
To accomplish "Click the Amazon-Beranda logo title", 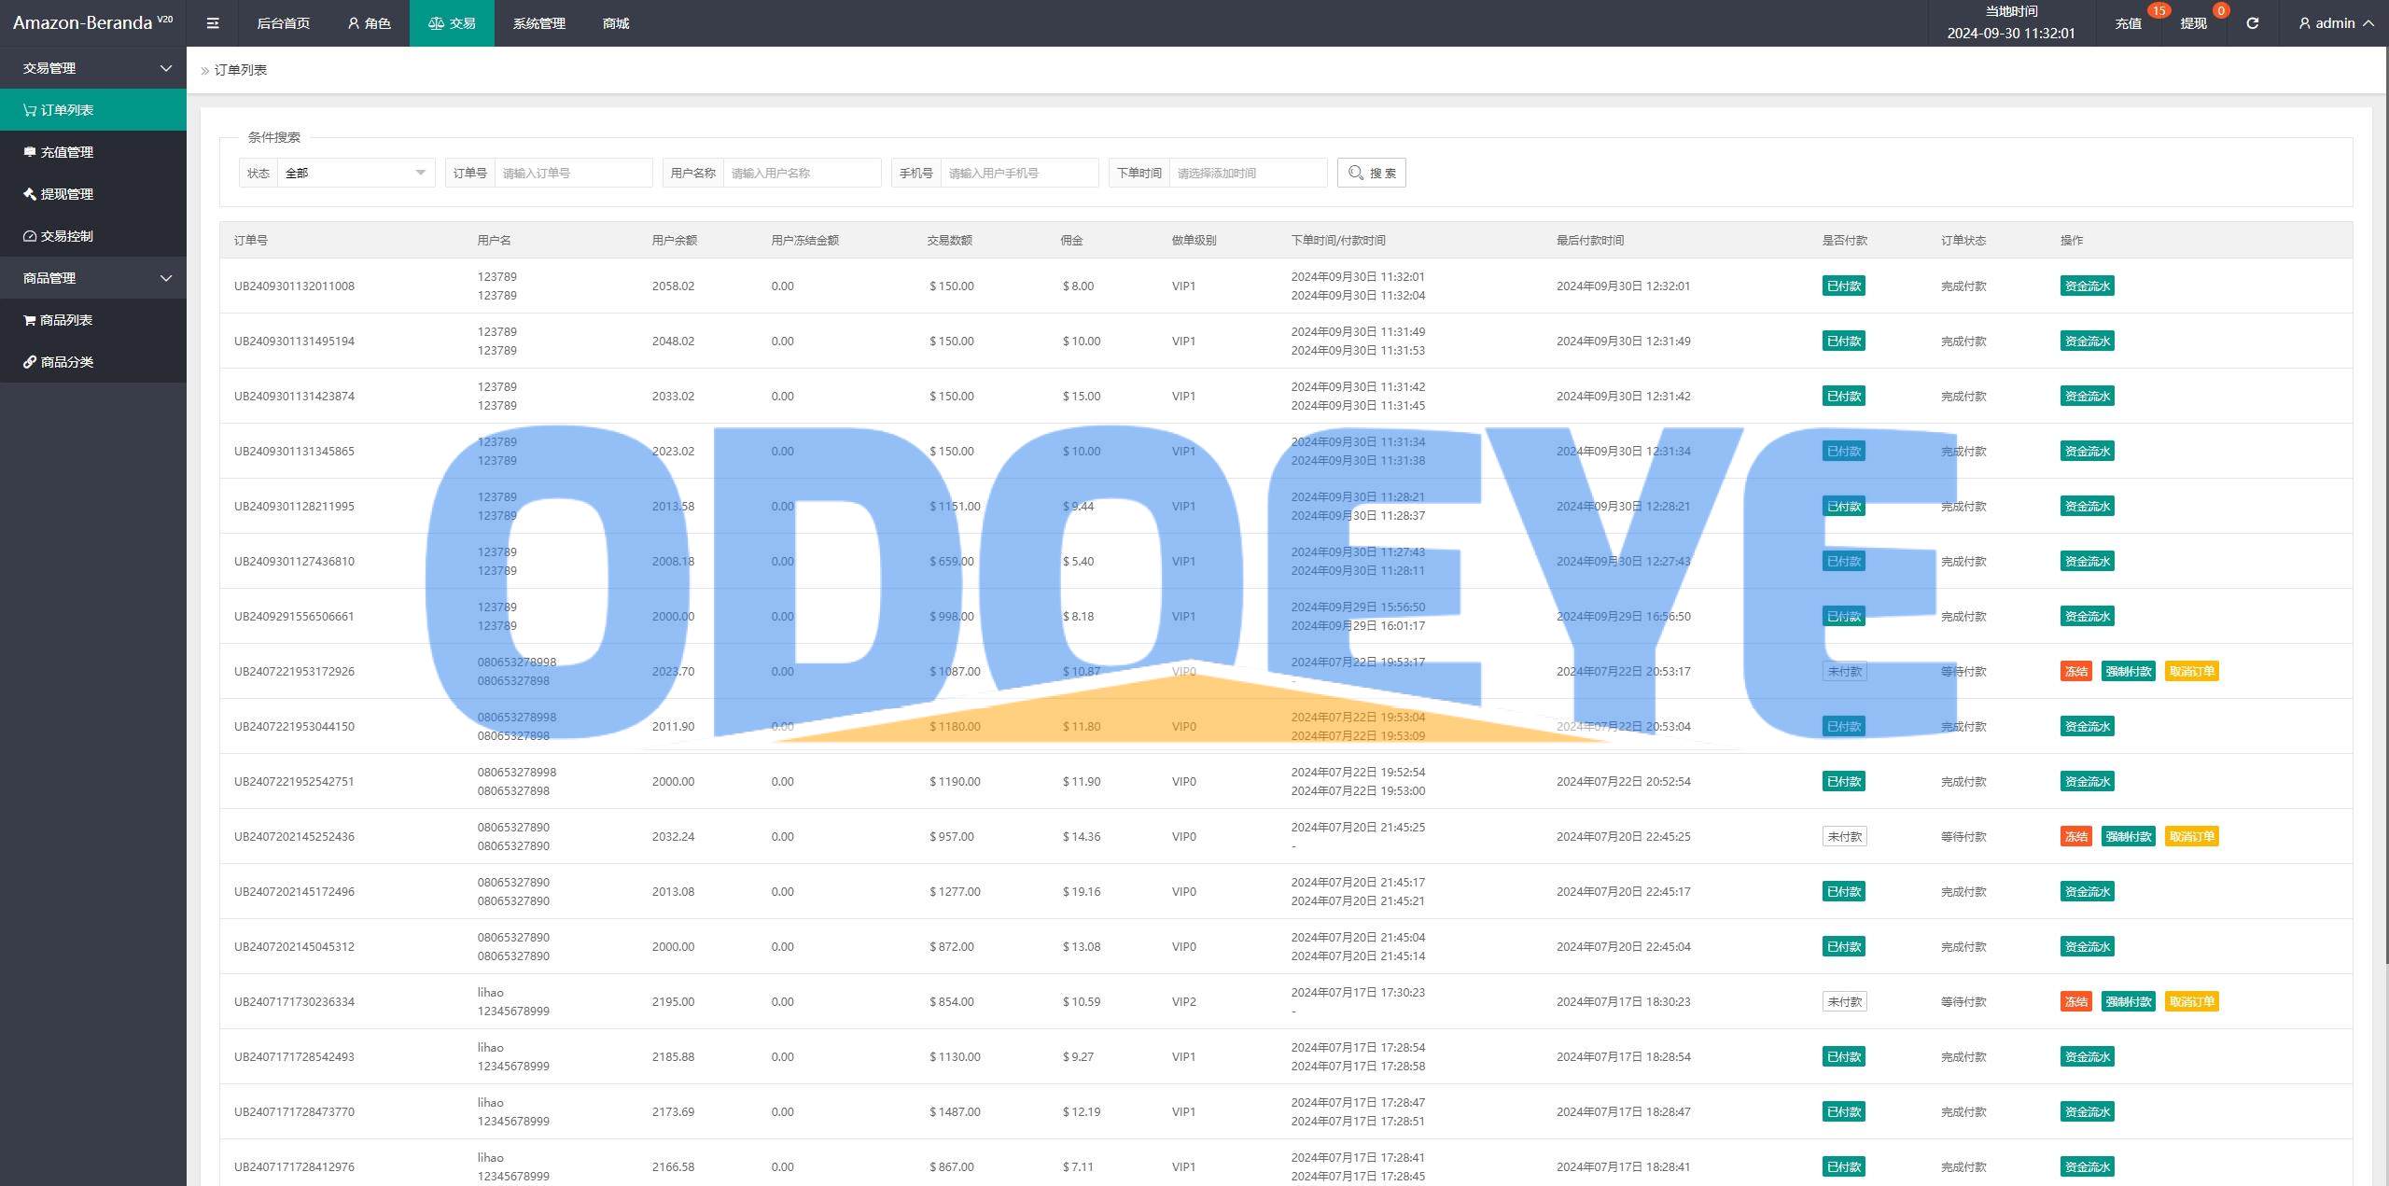I will coord(92,23).
